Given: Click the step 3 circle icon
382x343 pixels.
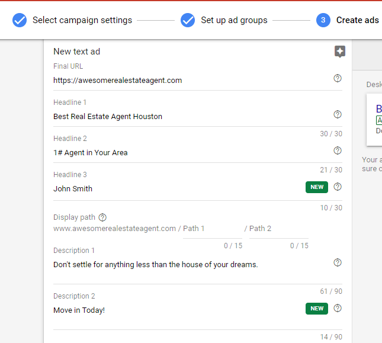Looking at the screenshot, I should [x=323, y=20].
